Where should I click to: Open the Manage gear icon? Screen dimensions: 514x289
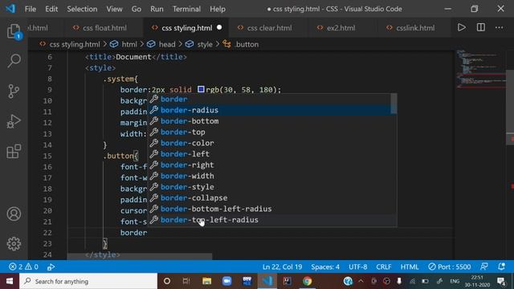click(14, 244)
